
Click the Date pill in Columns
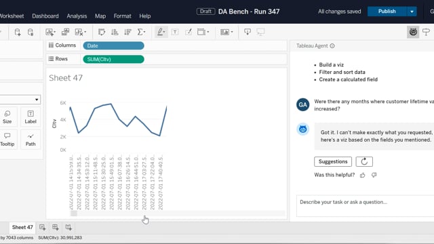pos(113,45)
